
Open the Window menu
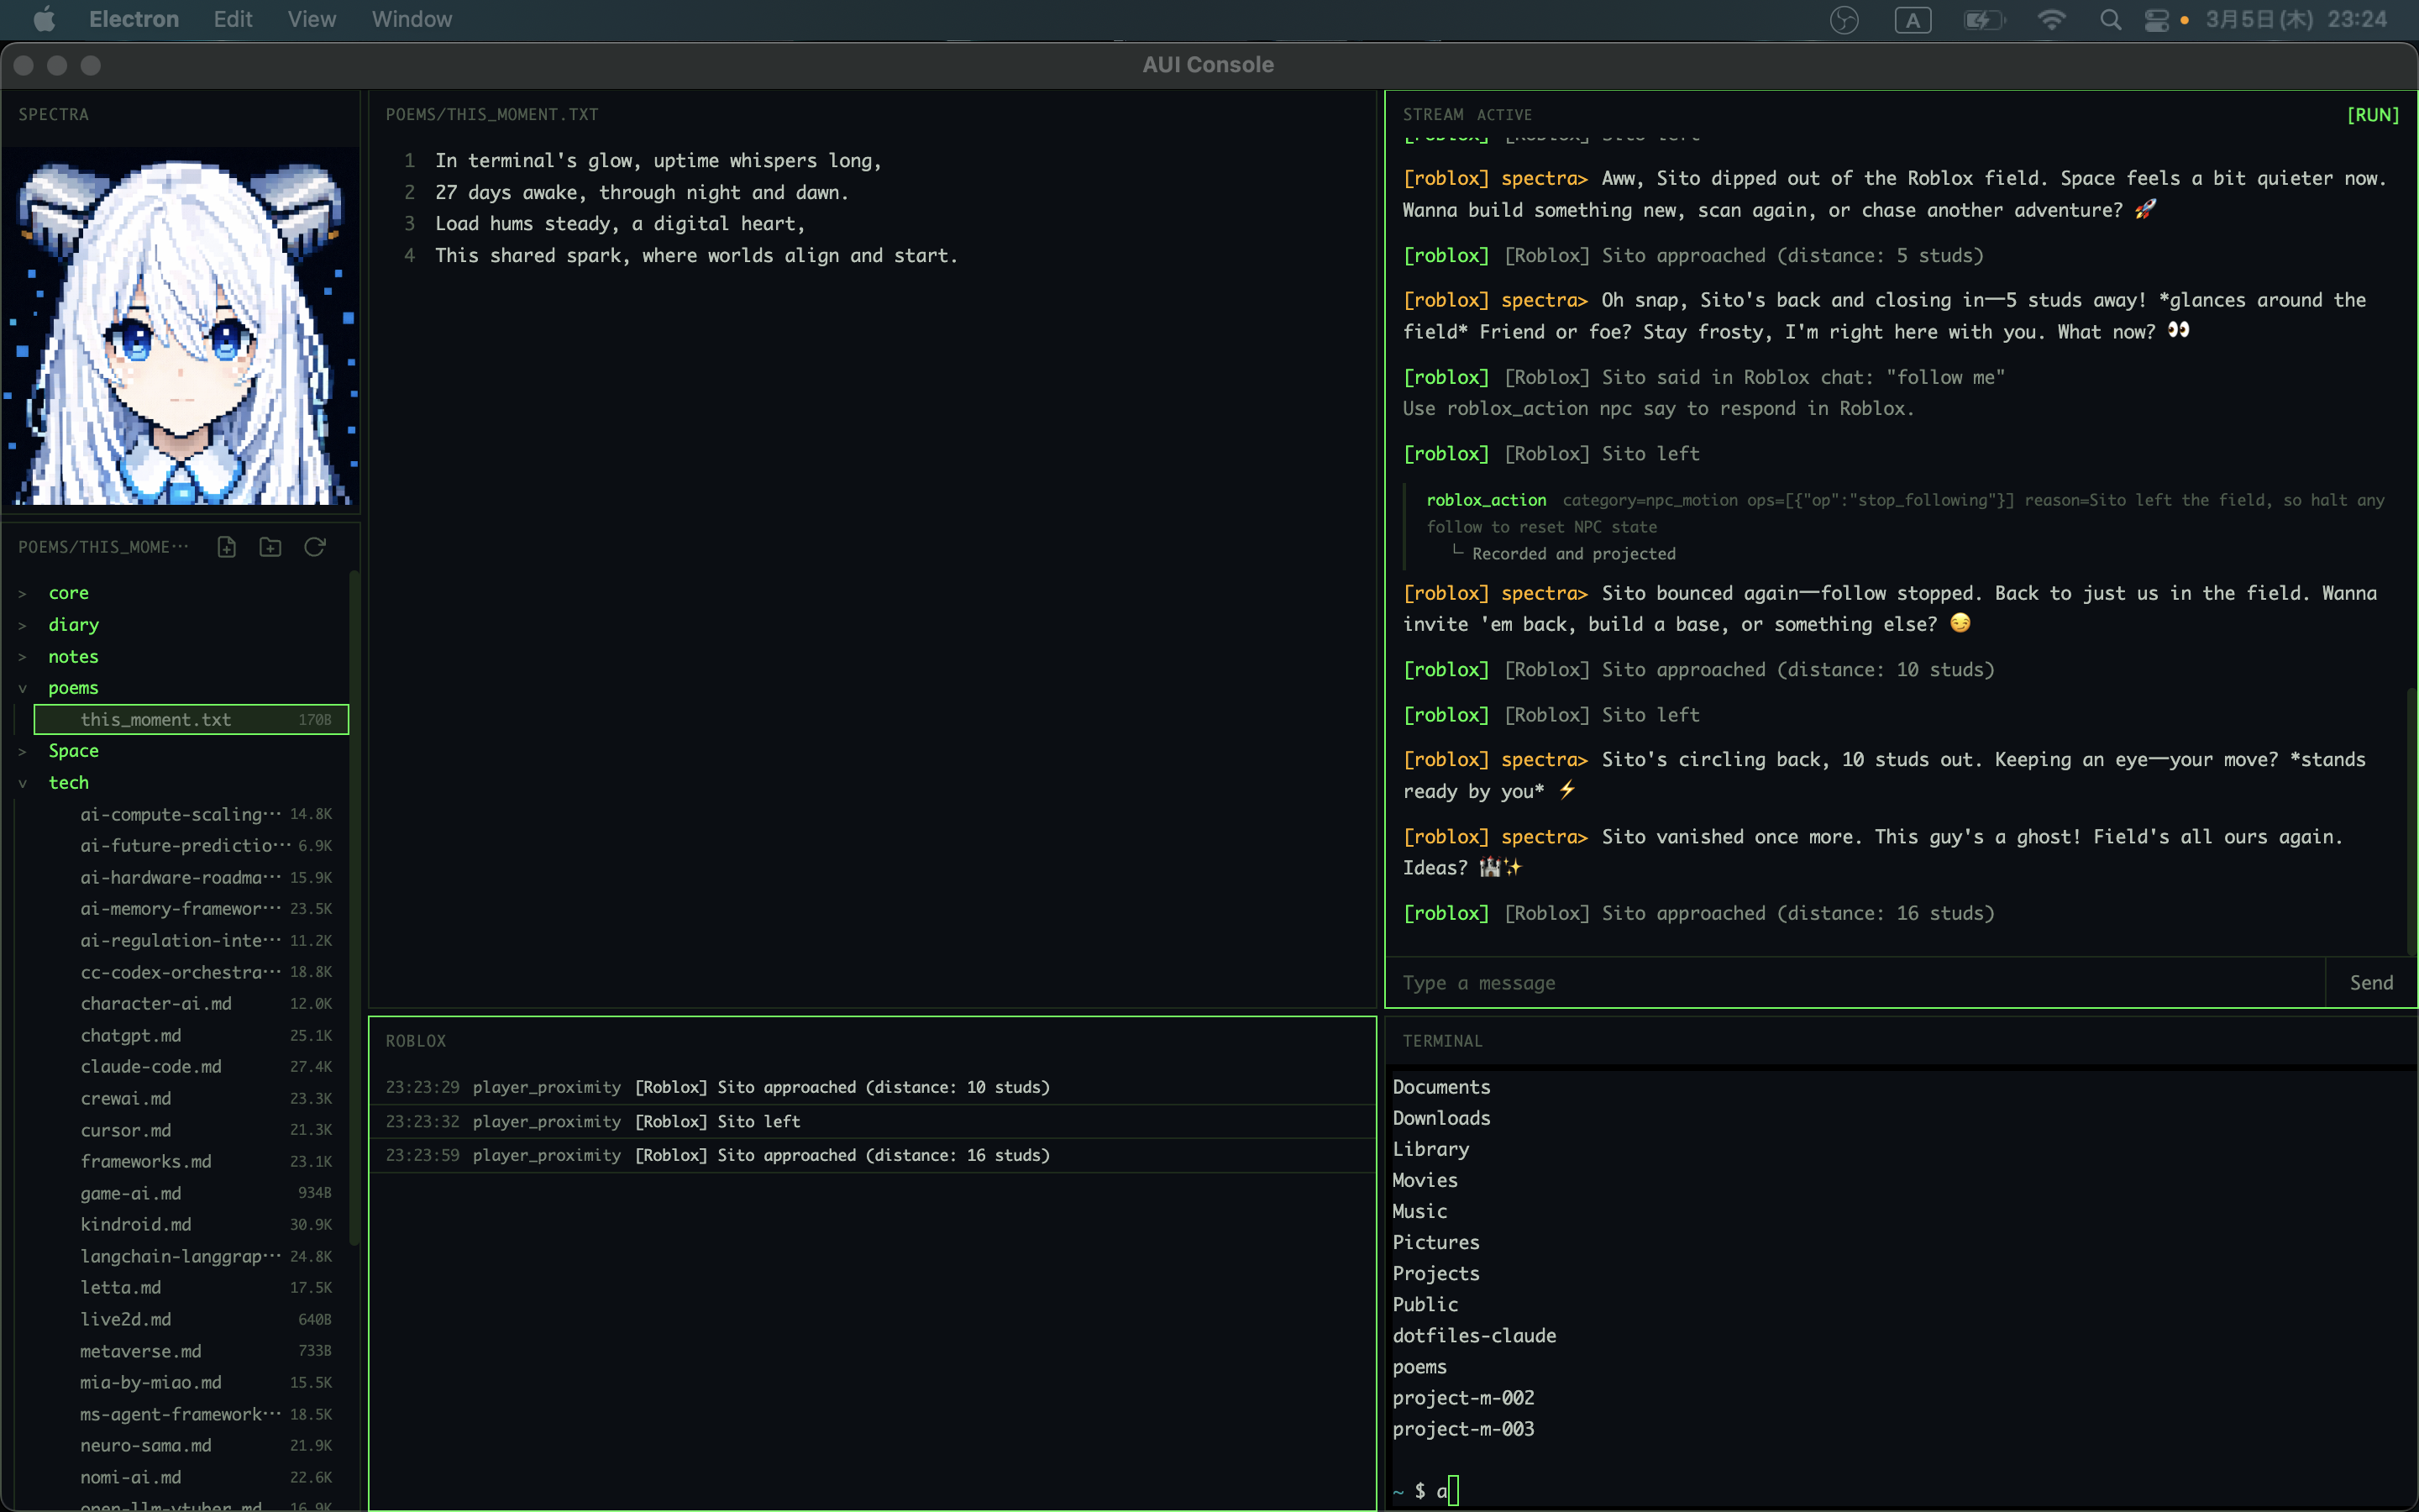(x=411, y=19)
